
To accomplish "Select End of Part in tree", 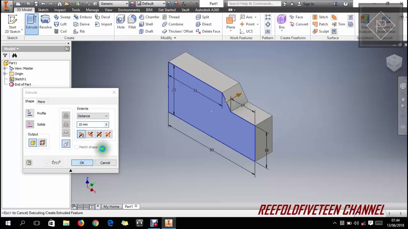I will (23, 85).
